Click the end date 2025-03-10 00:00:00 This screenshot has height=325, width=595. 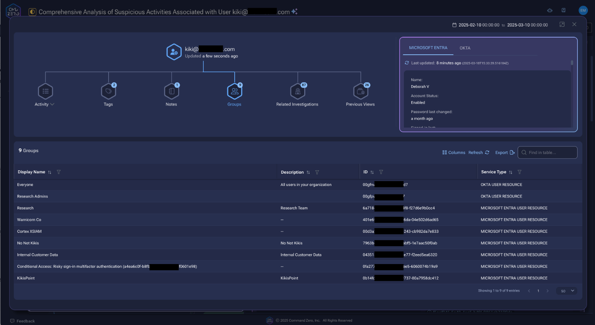pos(527,25)
